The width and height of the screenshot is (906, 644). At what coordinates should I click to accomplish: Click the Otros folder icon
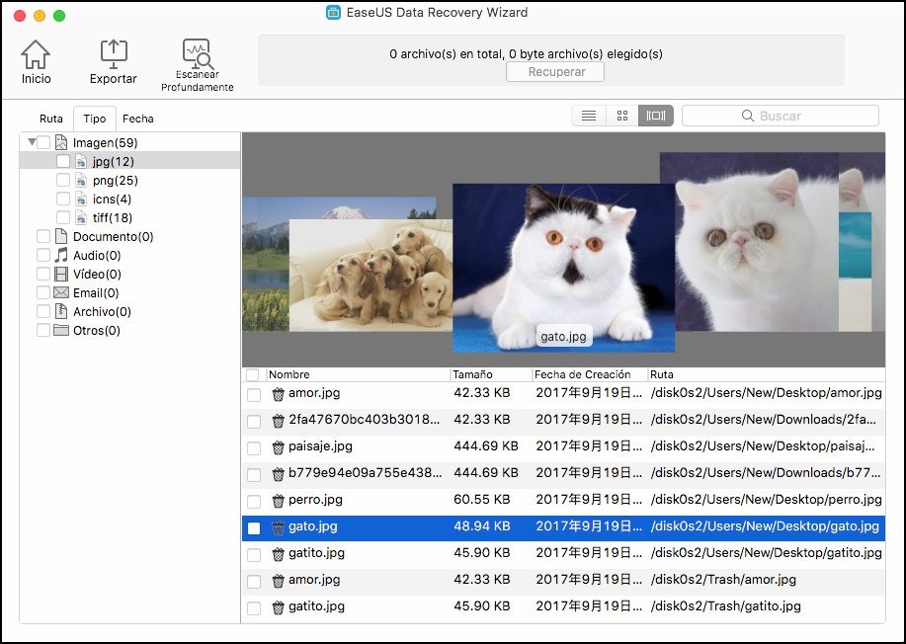61,330
